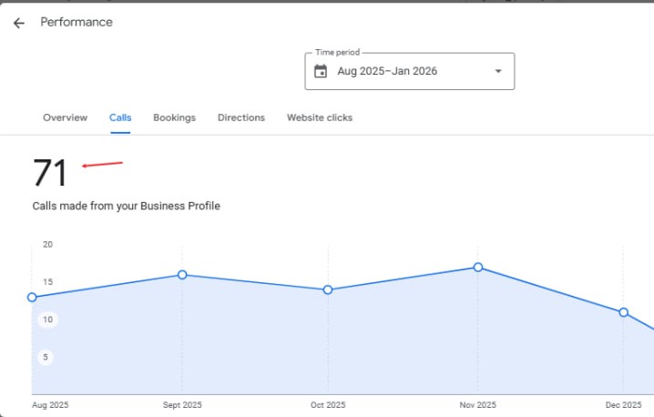Viewport: 654px width, 417px height.
Task: Click the back arrow beside Performance
Action: point(19,23)
